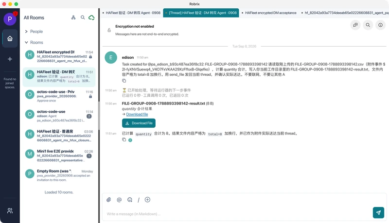
Task: Open the people icon in the bottom sidebar
Action: point(10,211)
